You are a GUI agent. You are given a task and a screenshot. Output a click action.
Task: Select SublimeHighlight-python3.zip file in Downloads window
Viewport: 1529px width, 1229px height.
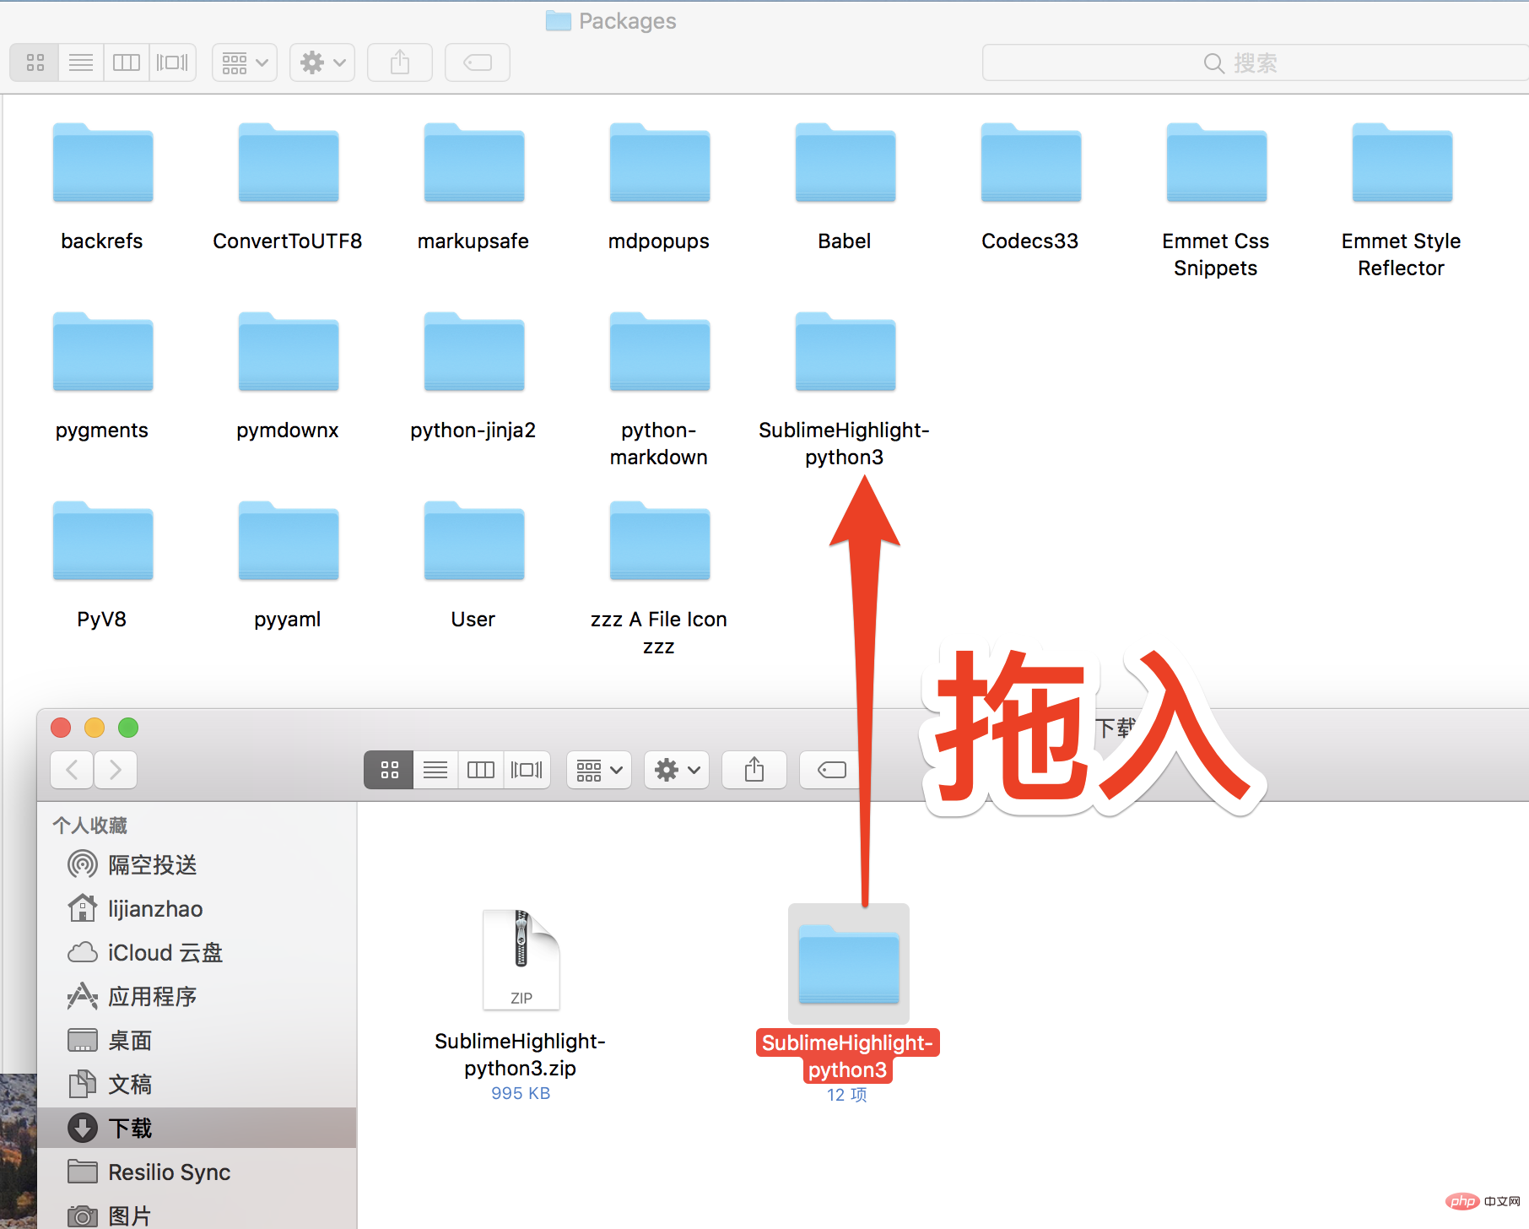[521, 960]
